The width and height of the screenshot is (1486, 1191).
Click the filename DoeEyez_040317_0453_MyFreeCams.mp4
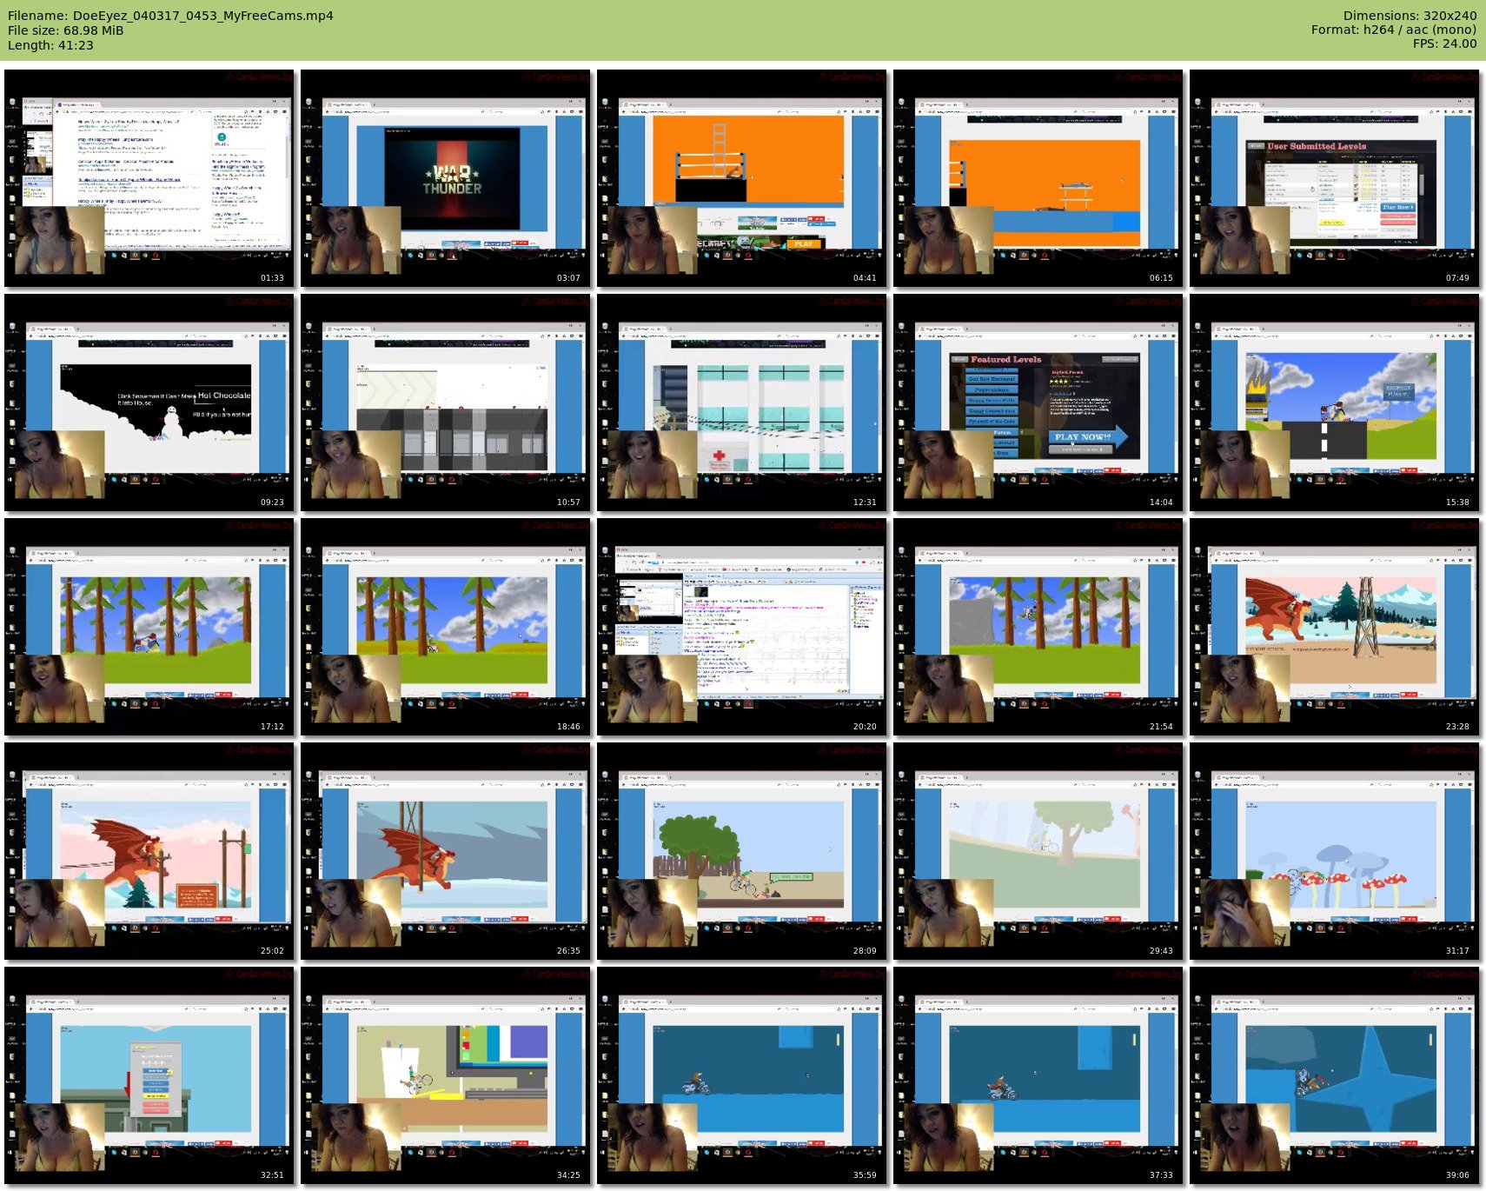pyautogui.click(x=203, y=16)
